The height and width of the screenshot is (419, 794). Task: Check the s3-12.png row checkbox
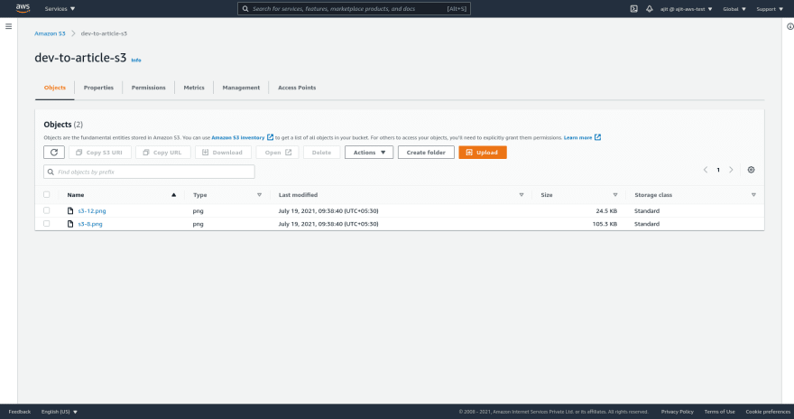(47, 210)
